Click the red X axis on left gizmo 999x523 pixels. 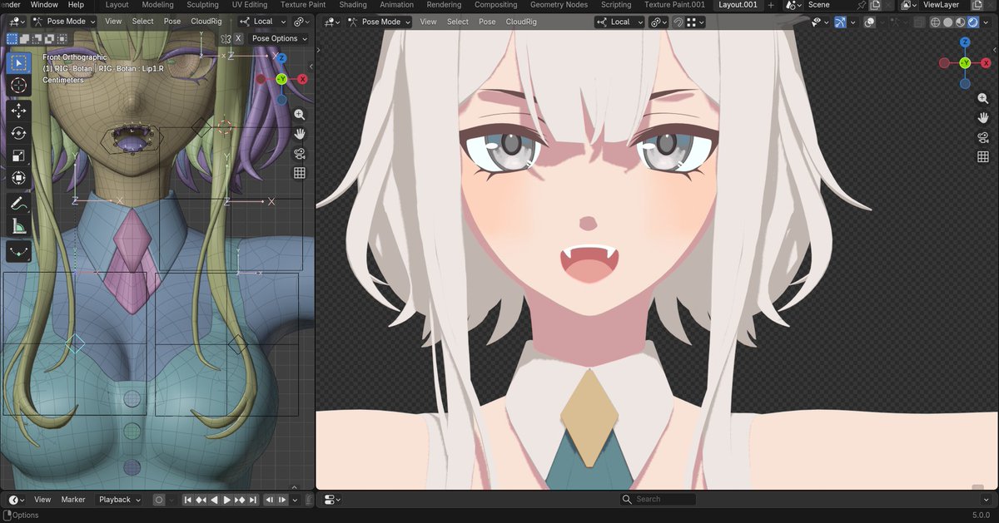[x=302, y=79]
